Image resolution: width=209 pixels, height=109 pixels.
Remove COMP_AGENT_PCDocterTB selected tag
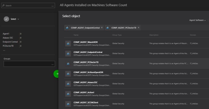[138, 27]
